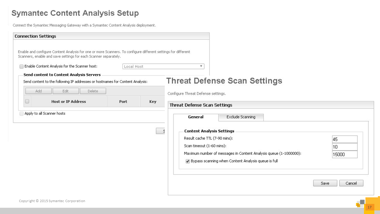Click the Add server button
Image resolution: width=380 pixels, height=214 pixels.
[39, 91]
